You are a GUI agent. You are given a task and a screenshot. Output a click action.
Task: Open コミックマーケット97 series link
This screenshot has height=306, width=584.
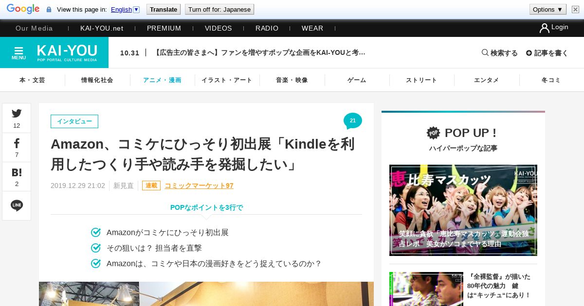pyautogui.click(x=199, y=186)
